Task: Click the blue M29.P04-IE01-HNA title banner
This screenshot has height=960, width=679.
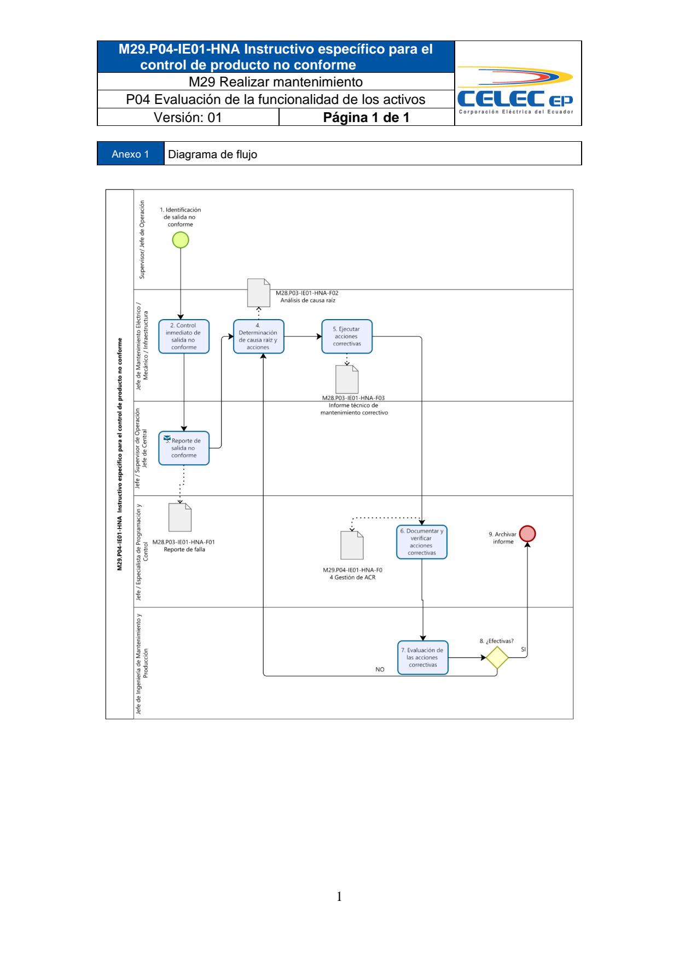Action: pos(276,57)
